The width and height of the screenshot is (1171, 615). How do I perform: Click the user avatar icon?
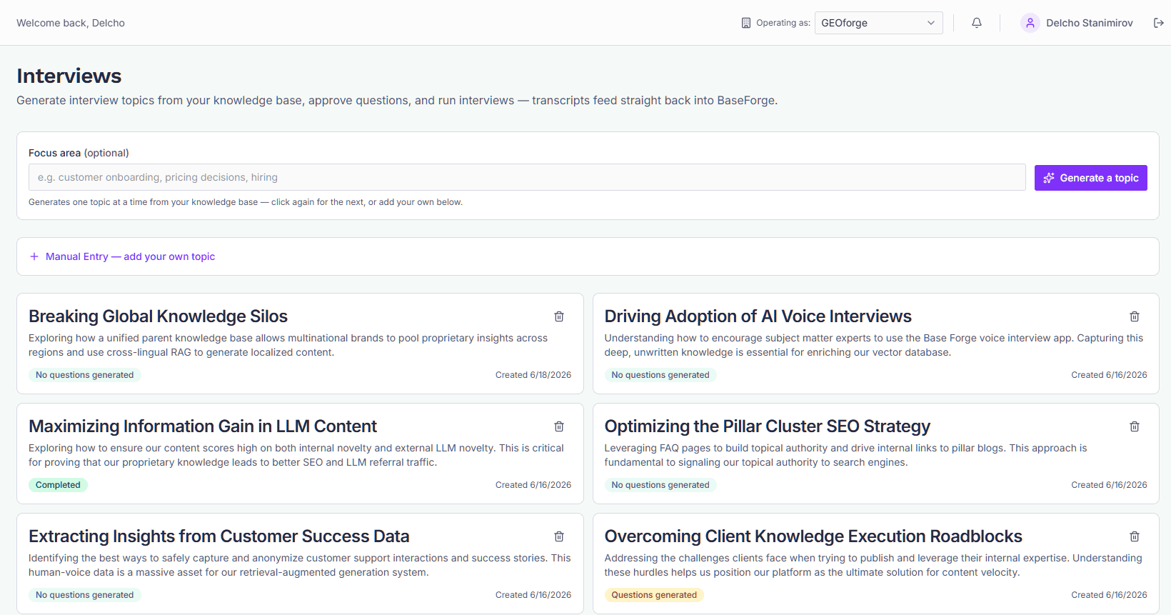(1030, 23)
